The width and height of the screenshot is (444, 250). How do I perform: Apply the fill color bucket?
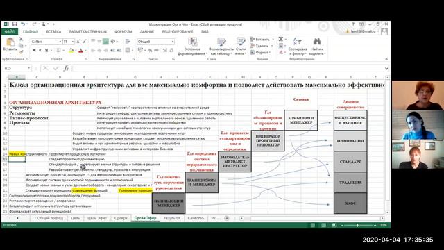point(71,50)
